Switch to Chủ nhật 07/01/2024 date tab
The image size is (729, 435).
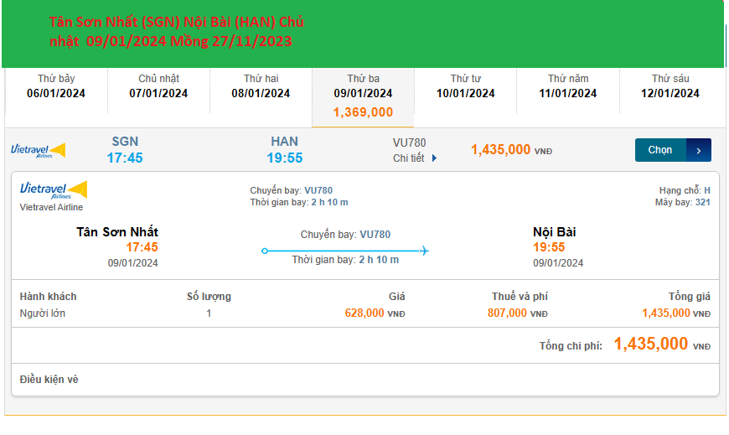(x=158, y=86)
